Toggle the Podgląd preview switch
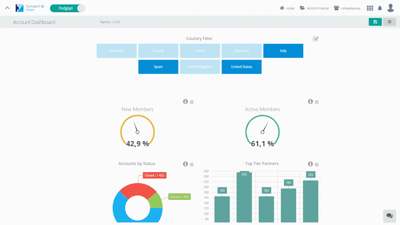 (67, 8)
